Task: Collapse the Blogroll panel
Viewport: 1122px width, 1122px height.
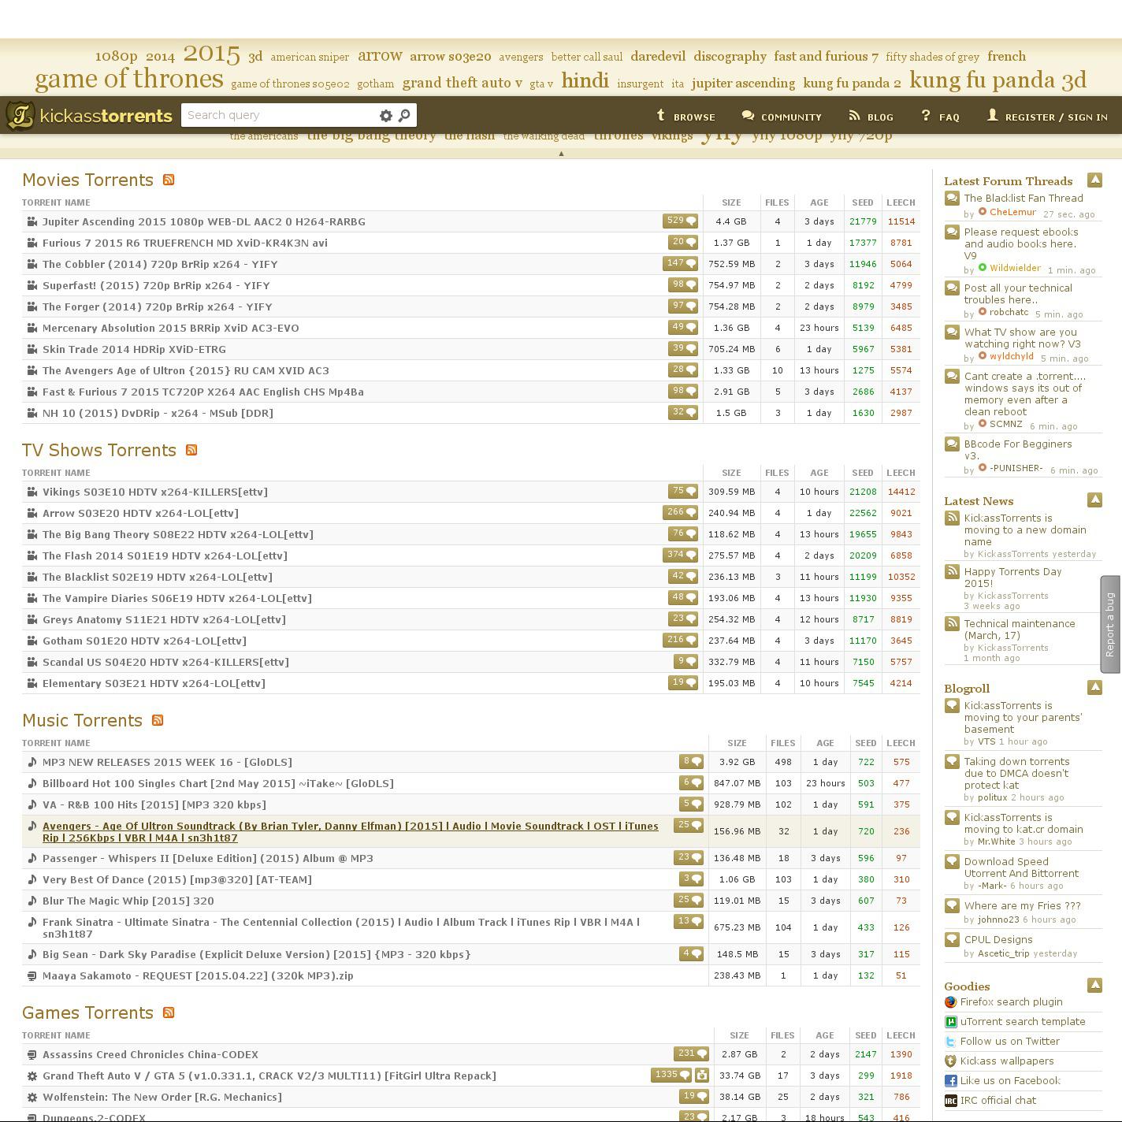Action: point(1094,688)
